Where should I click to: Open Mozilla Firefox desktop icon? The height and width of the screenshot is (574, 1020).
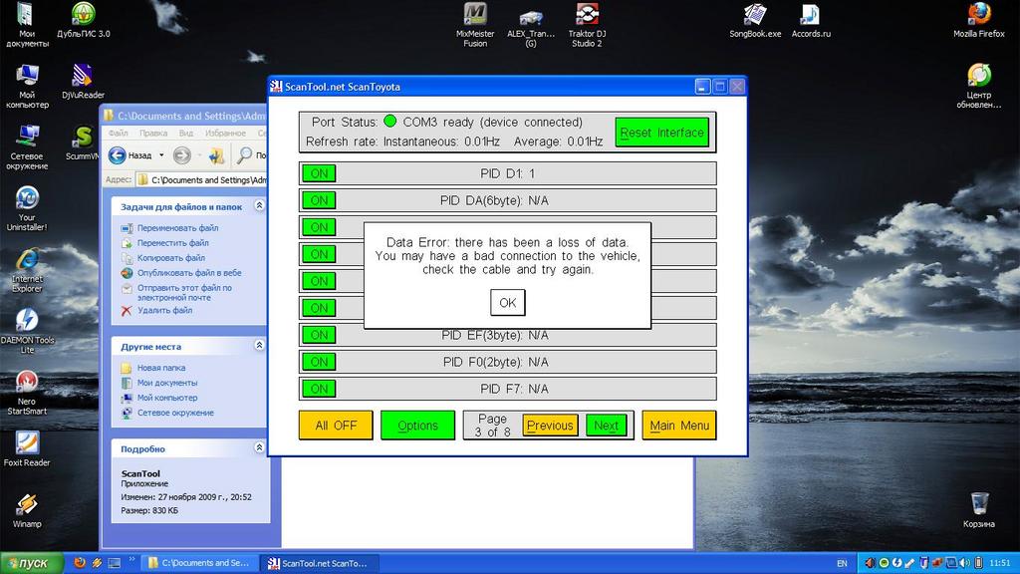point(979,20)
